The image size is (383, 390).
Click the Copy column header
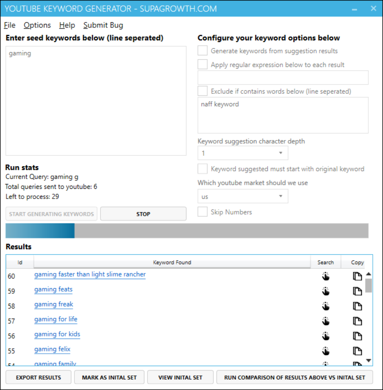357,262
